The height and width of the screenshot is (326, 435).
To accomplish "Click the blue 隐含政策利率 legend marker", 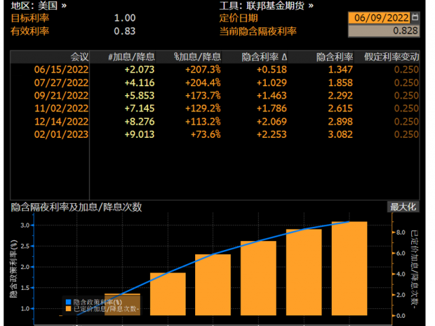I will point(68,301).
